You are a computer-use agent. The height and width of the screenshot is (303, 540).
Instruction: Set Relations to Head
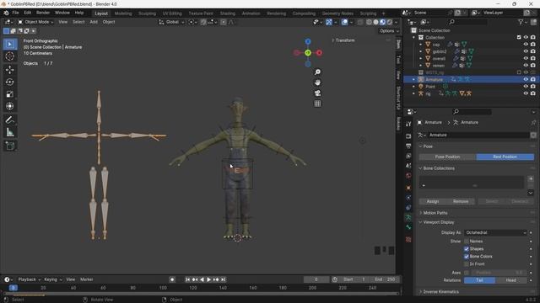coord(510,280)
